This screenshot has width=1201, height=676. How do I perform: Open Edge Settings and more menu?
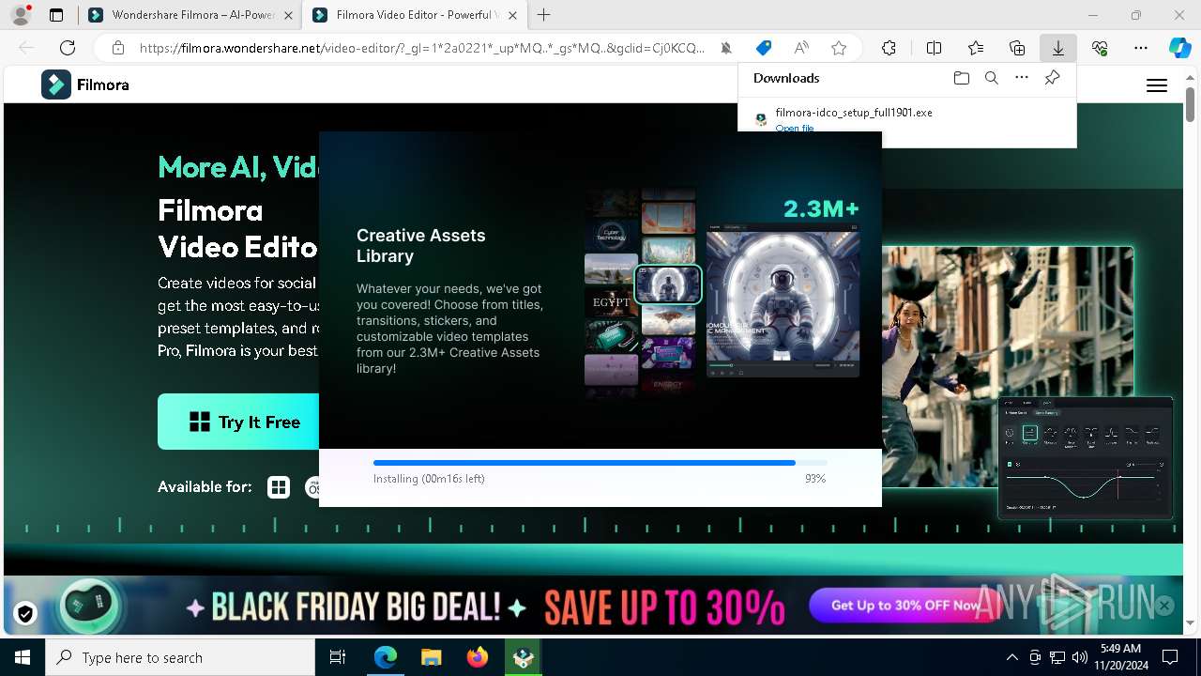tap(1141, 48)
